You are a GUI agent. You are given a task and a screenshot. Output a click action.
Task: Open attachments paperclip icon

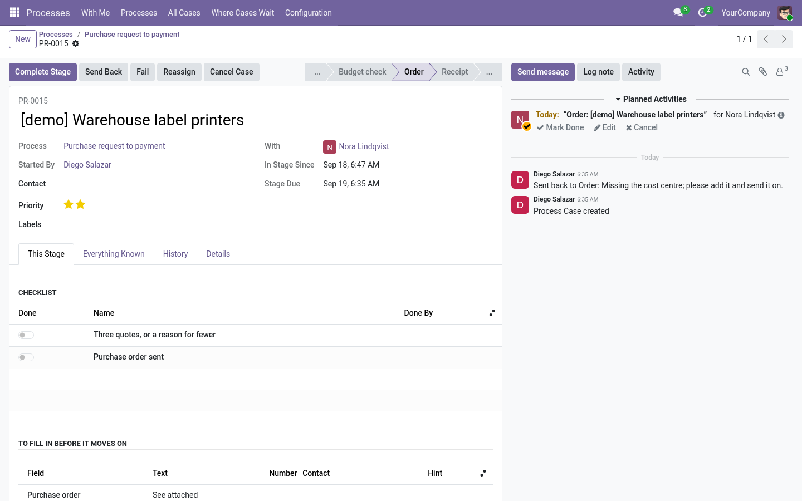tap(763, 72)
